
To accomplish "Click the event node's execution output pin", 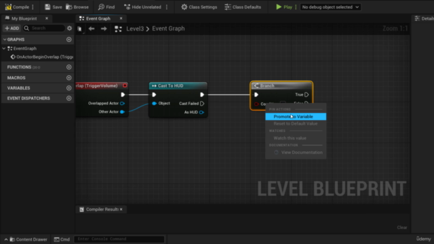I will (123, 95).
